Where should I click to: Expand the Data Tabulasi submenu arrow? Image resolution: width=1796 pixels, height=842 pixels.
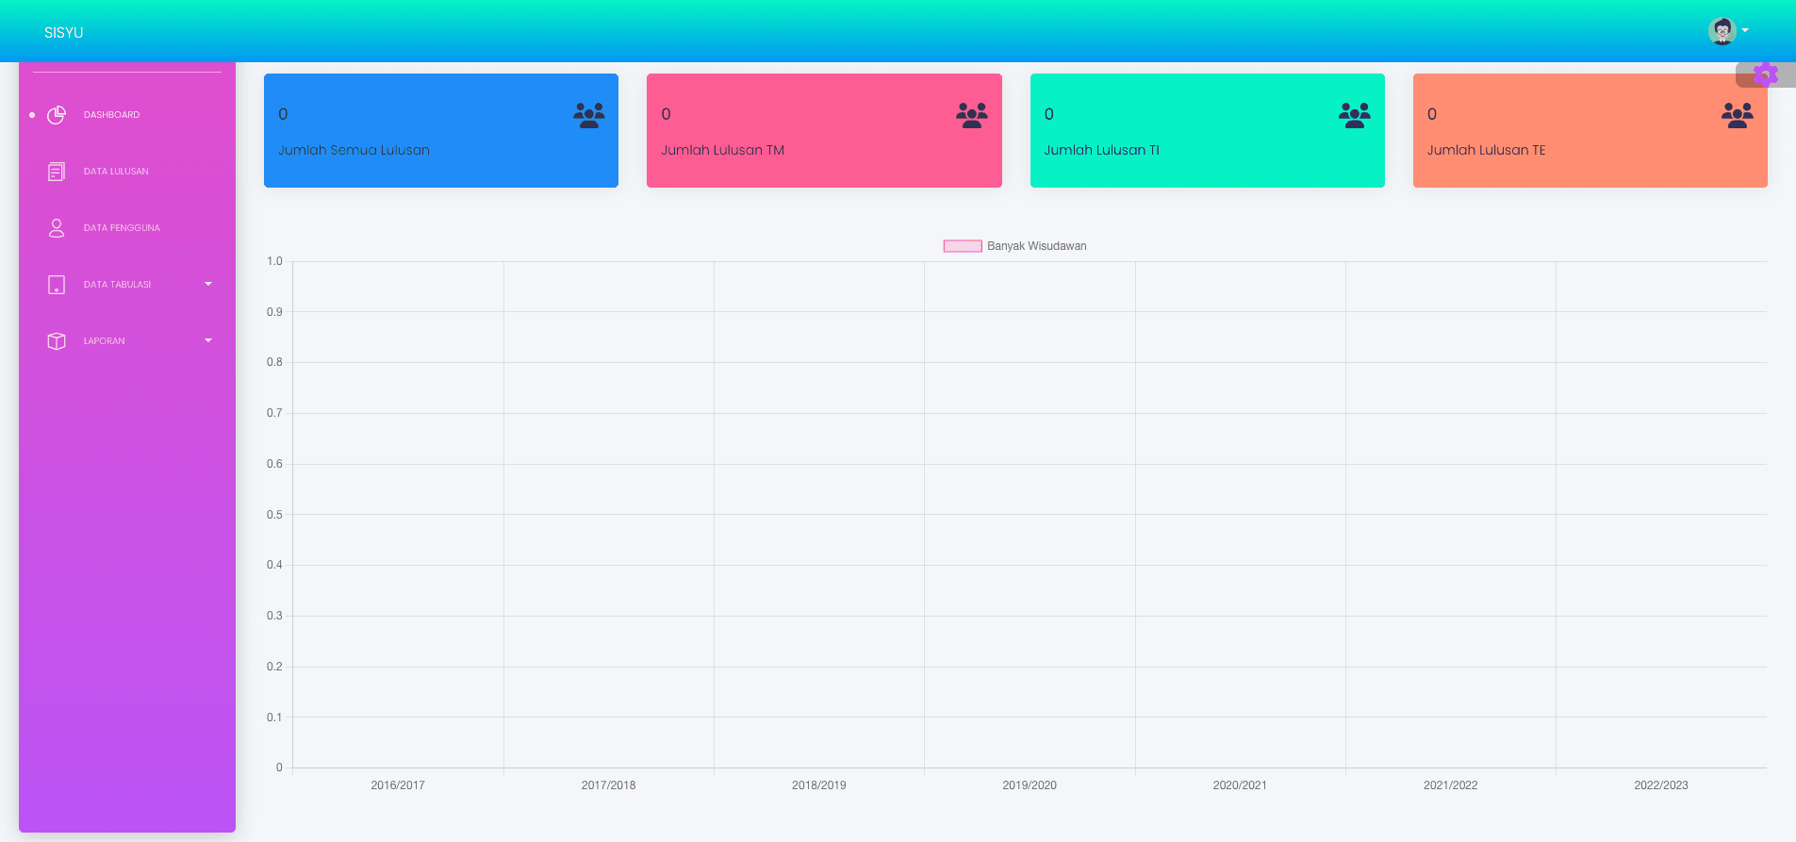point(208,284)
